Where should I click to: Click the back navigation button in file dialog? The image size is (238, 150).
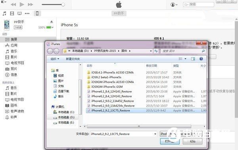[50, 51]
